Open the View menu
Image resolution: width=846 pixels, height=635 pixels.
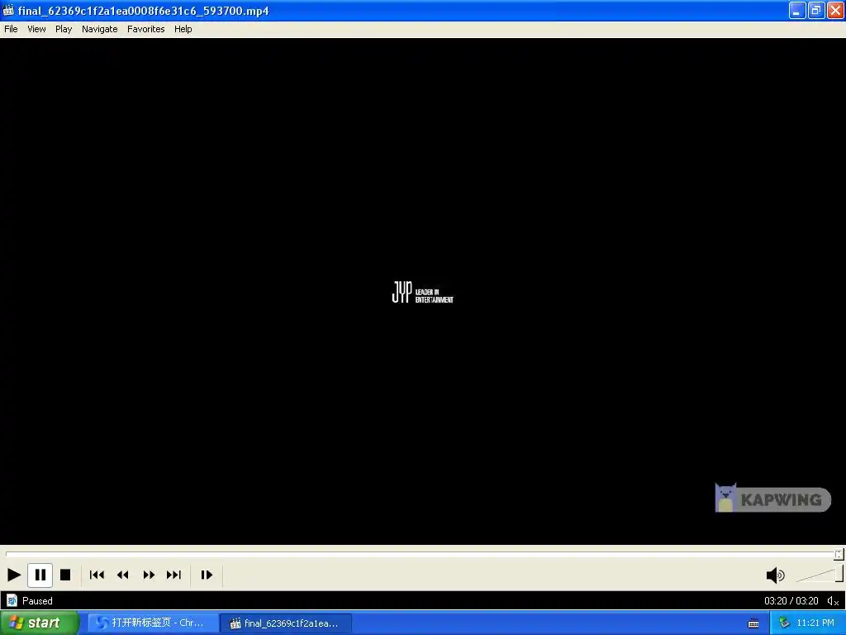click(x=36, y=29)
